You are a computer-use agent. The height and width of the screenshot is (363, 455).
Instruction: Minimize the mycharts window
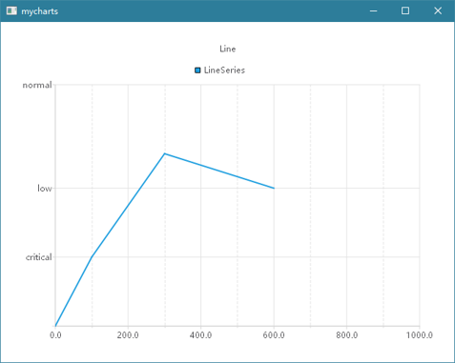[374, 10]
